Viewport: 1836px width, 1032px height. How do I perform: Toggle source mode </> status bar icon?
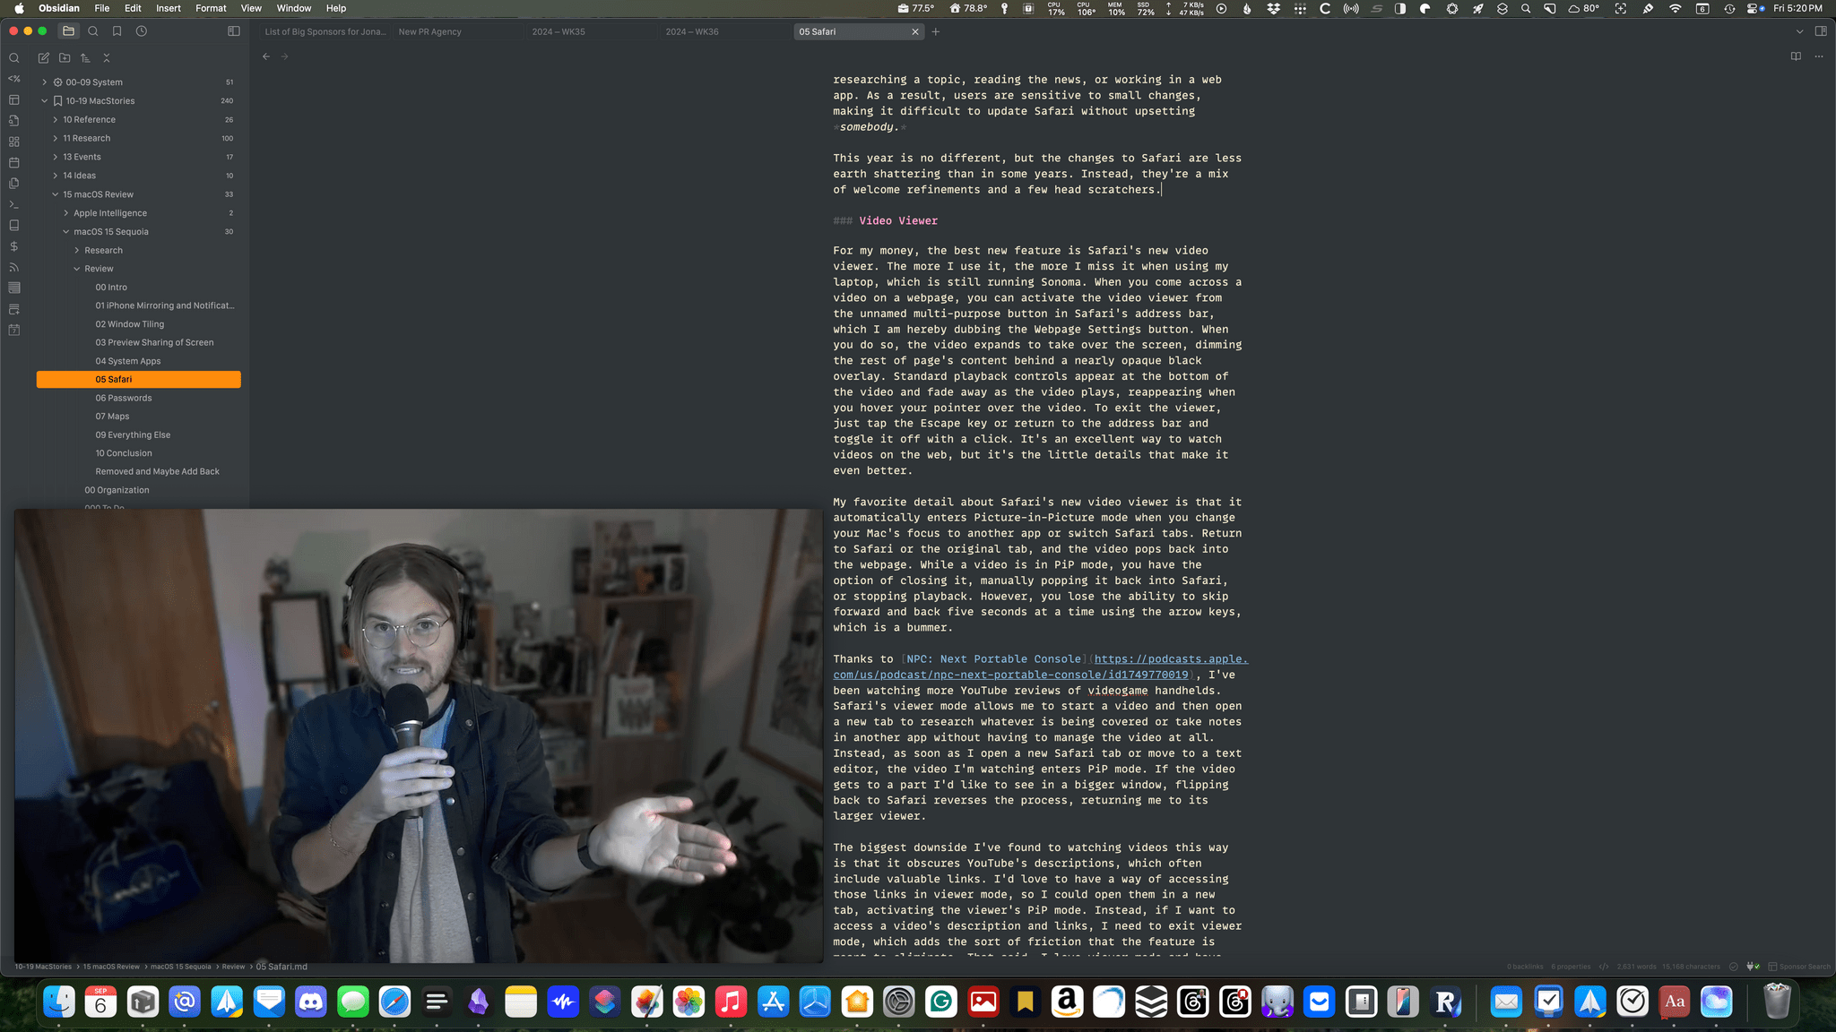point(1604,967)
